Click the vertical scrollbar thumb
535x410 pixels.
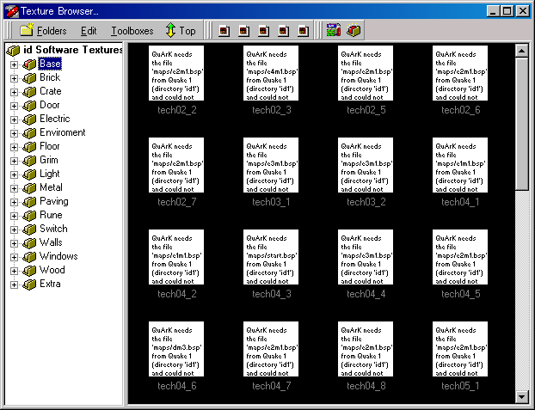click(x=521, y=124)
